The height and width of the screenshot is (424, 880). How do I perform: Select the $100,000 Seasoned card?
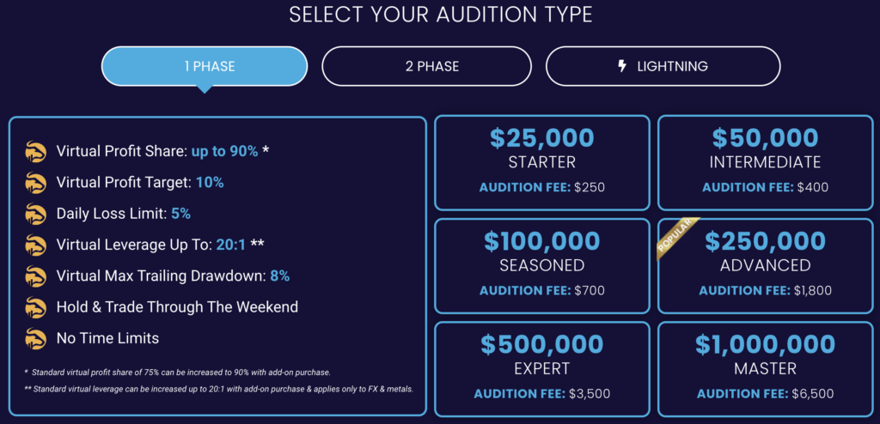542,266
